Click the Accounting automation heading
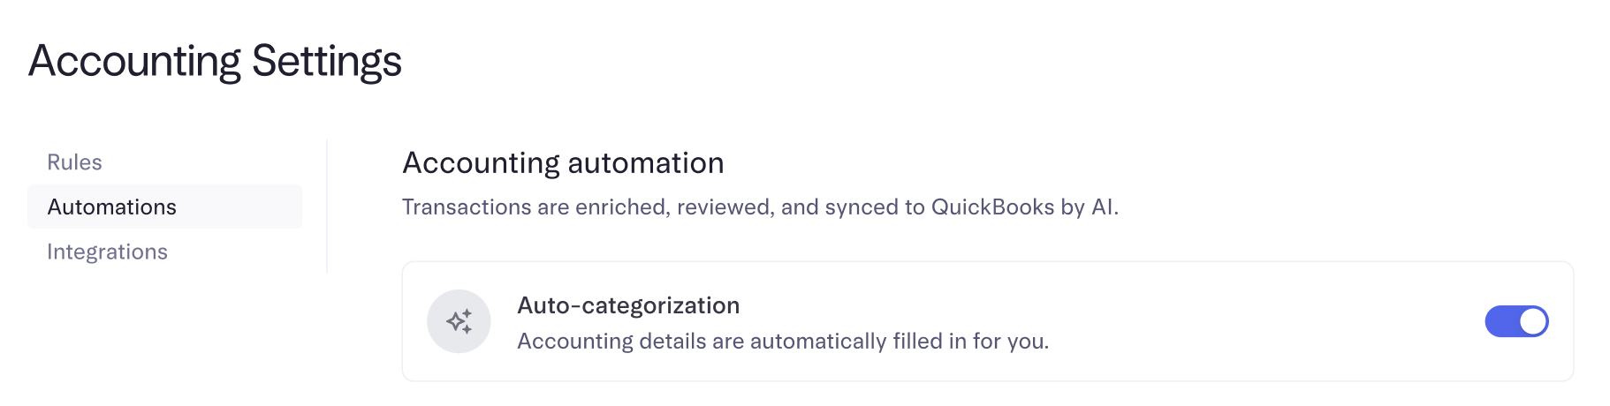 coord(563,163)
